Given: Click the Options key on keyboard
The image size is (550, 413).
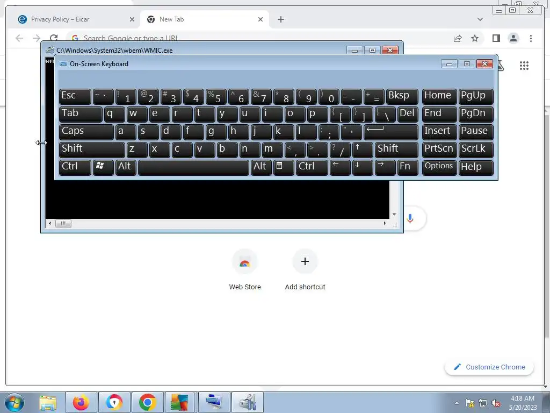Looking at the screenshot, I should (x=439, y=167).
